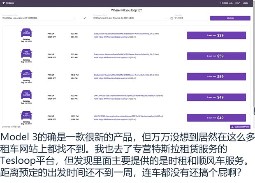
Task: Open the Guided Support button
Action: (240, 127)
